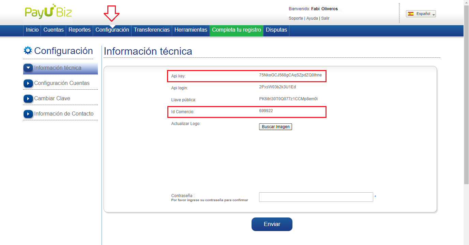The width and height of the screenshot is (469, 245).
Task: Click the arrow icon beside Información técnica
Action: point(28,68)
